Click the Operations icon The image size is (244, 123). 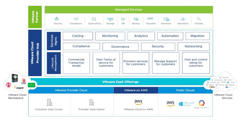pyautogui.click(x=183, y=19)
